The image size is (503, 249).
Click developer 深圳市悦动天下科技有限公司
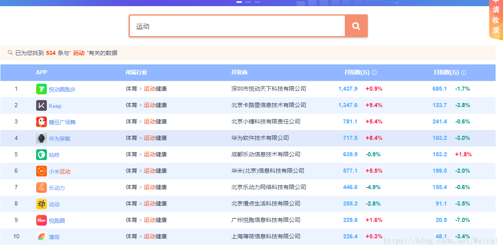click(x=269, y=89)
